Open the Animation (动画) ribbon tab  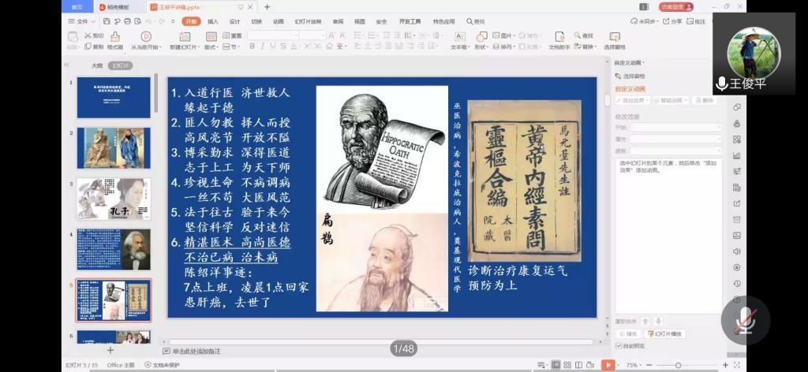point(279,21)
